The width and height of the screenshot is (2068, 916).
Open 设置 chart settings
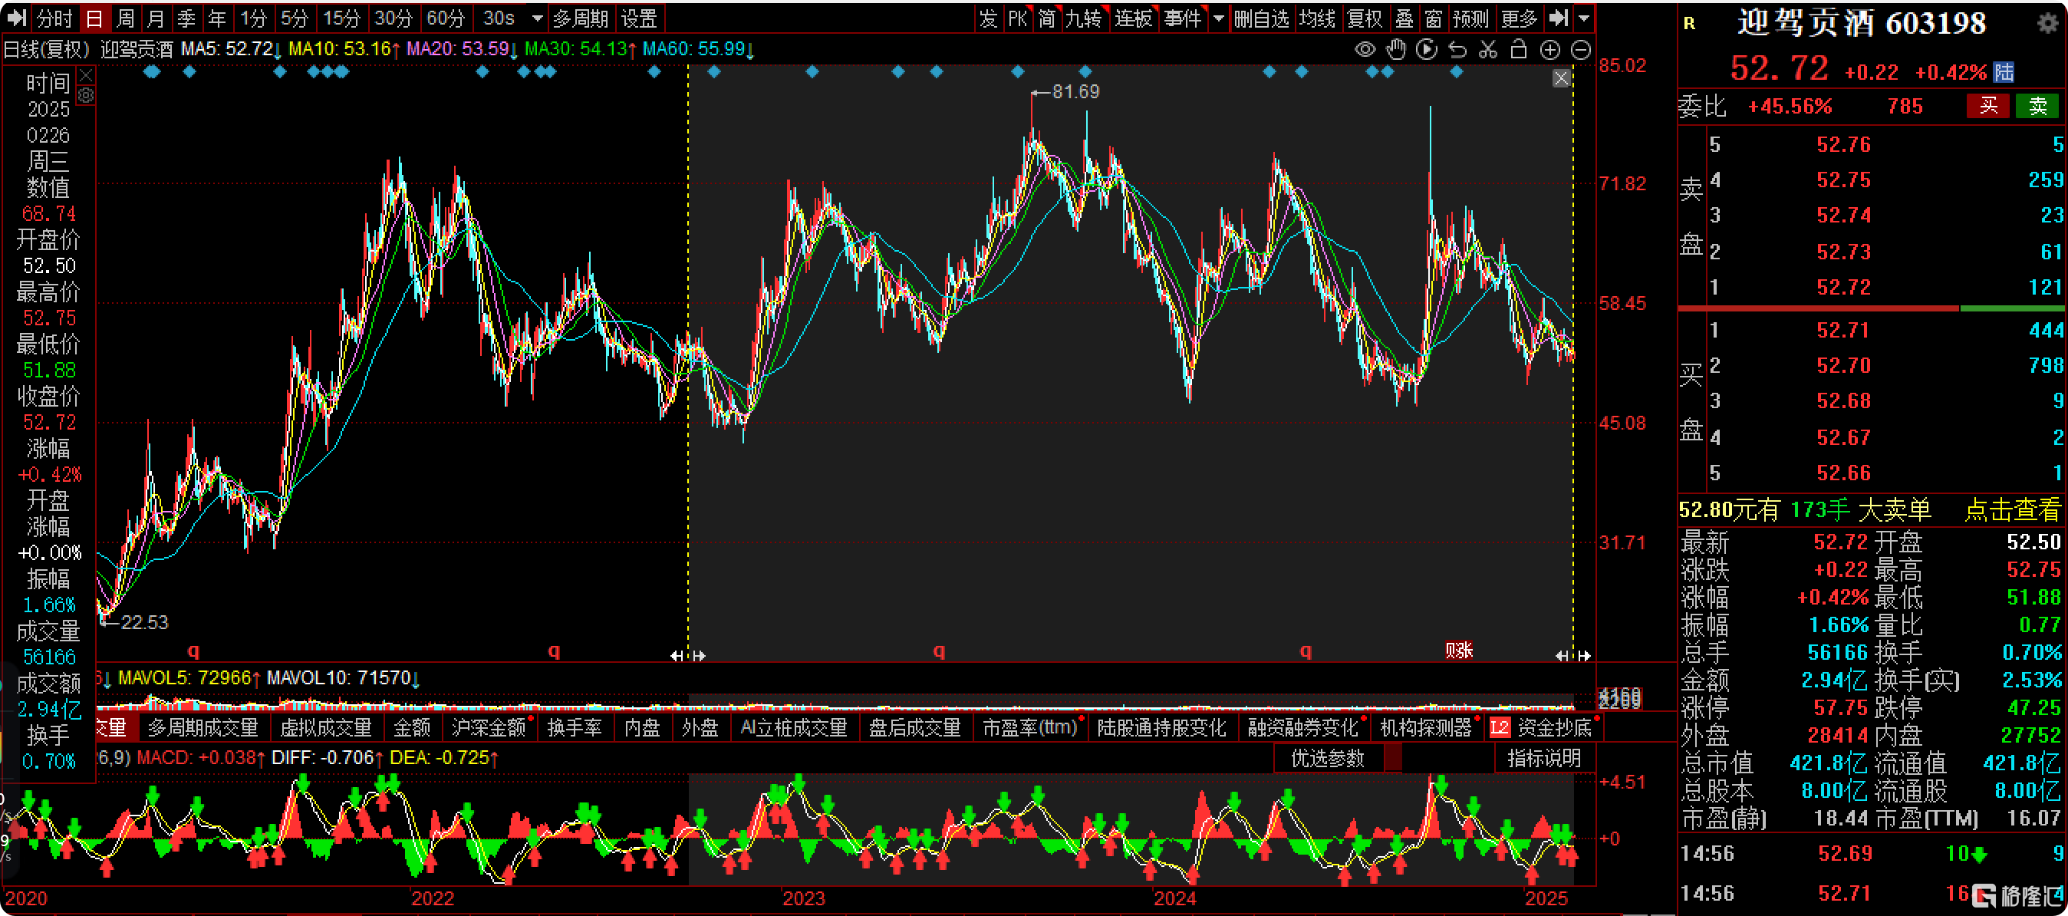tap(639, 18)
